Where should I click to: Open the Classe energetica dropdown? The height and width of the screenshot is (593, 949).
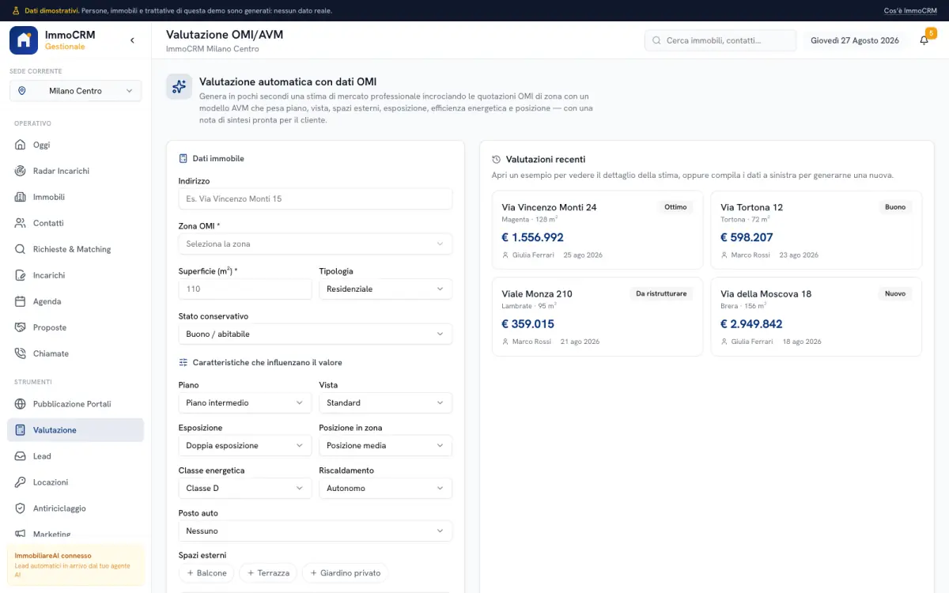(x=245, y=489)
